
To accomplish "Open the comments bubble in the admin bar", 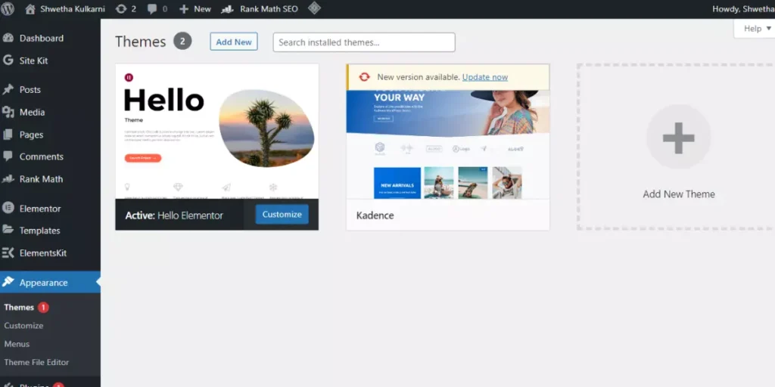I will pos(157,9).
